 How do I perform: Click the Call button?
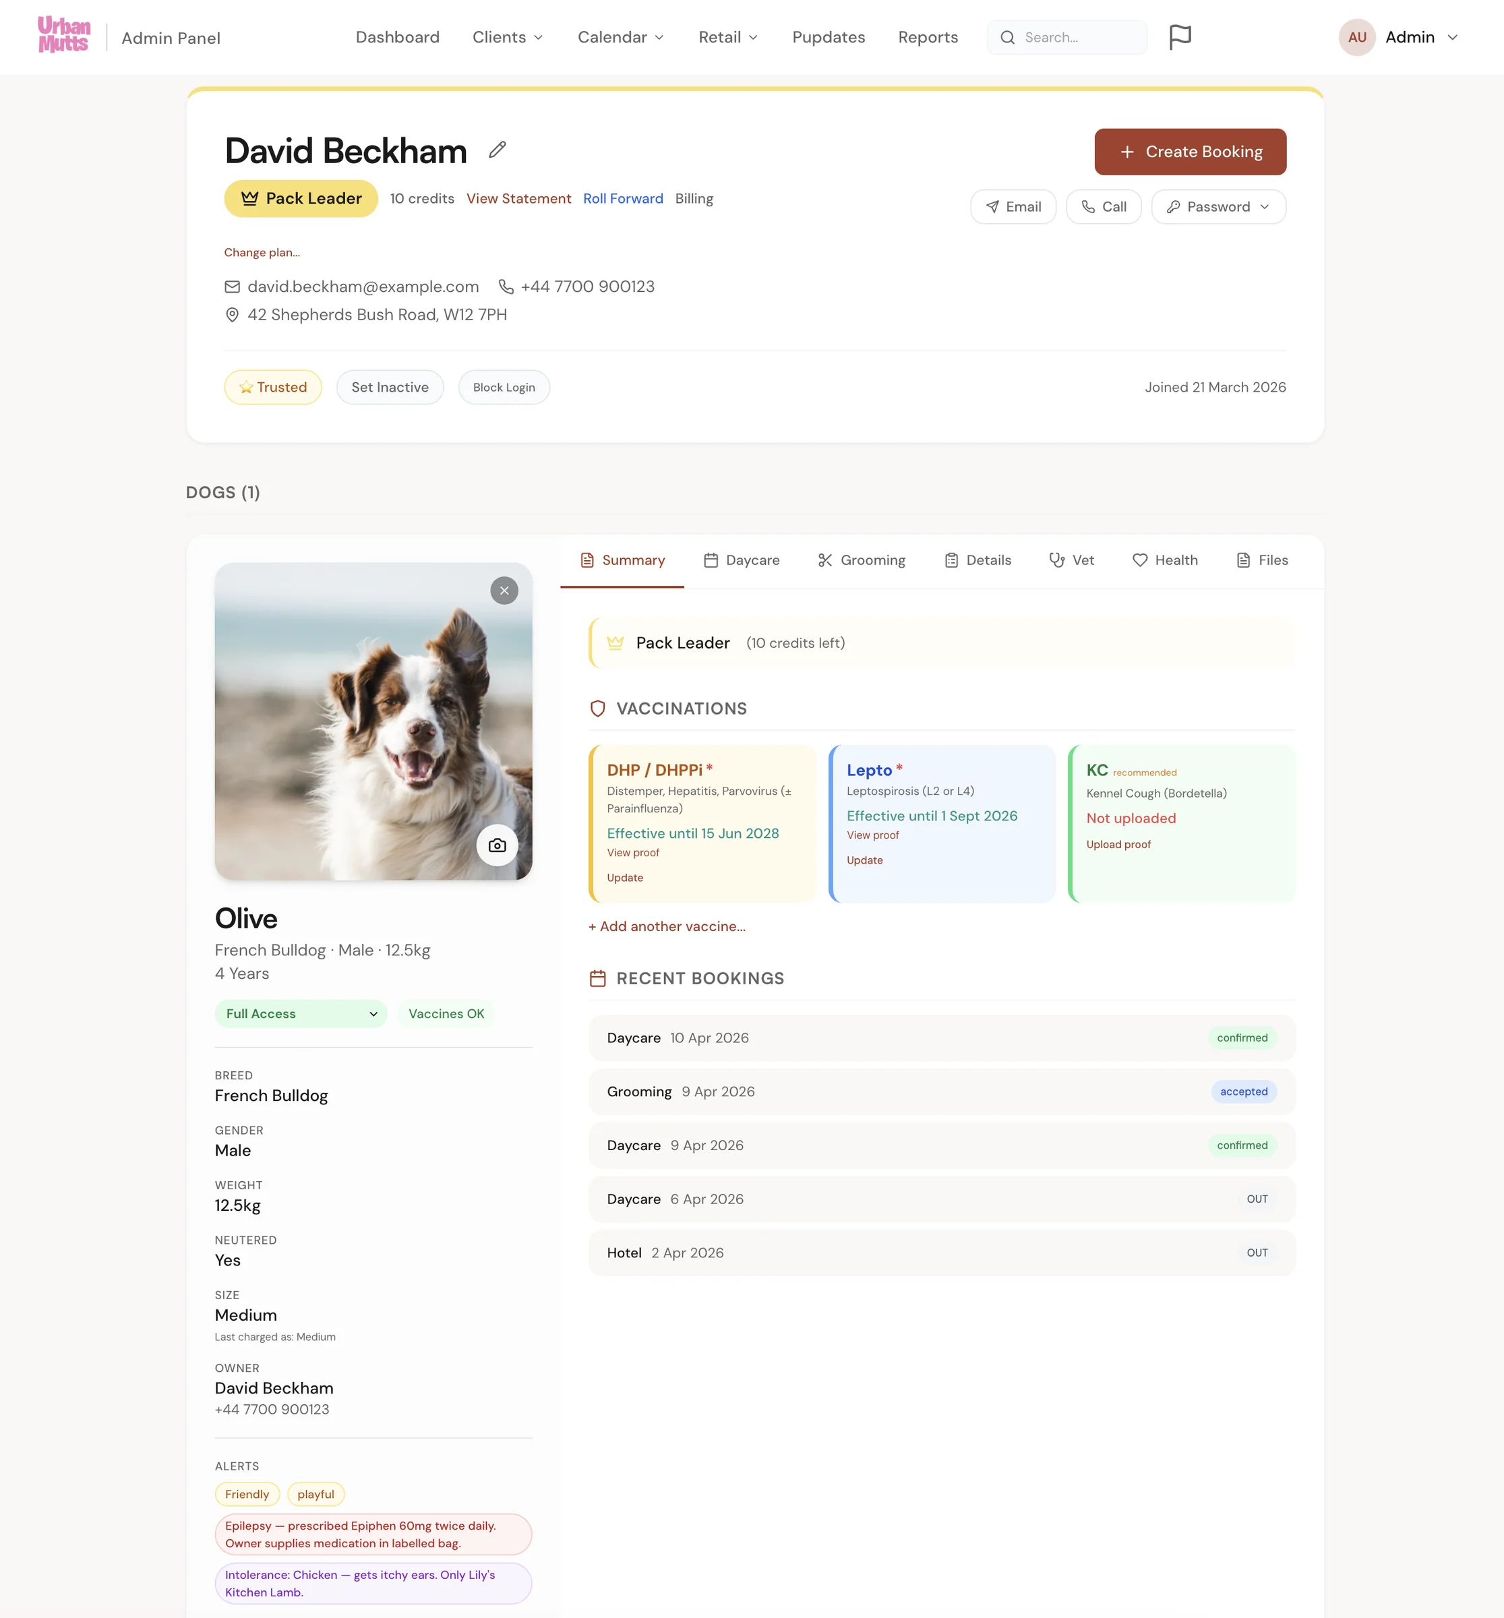click(x=1104, y=207)
